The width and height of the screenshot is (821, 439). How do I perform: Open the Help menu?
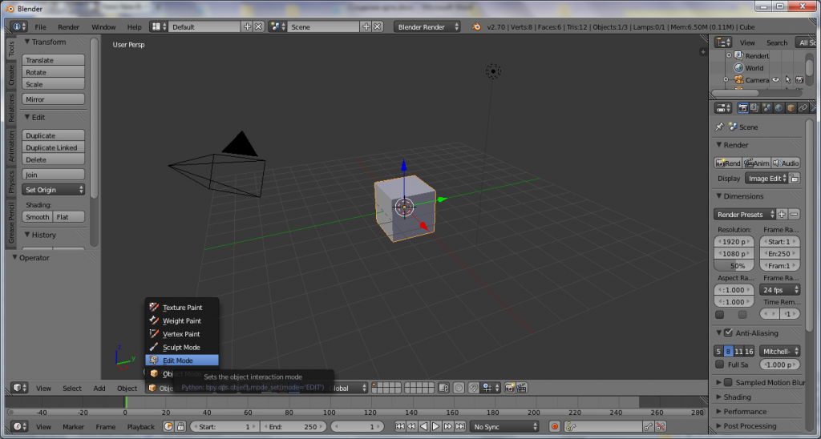coord(134,27)
